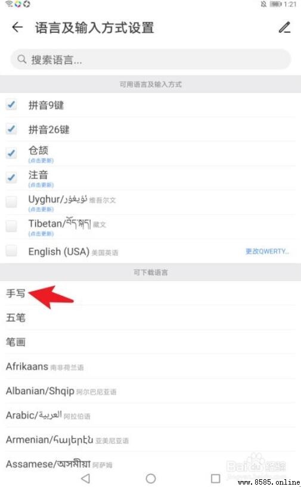The width and height of the screenshot is (301, 487).
Task: Tap the search magnifier icon
Action: (x=22, y=59)
